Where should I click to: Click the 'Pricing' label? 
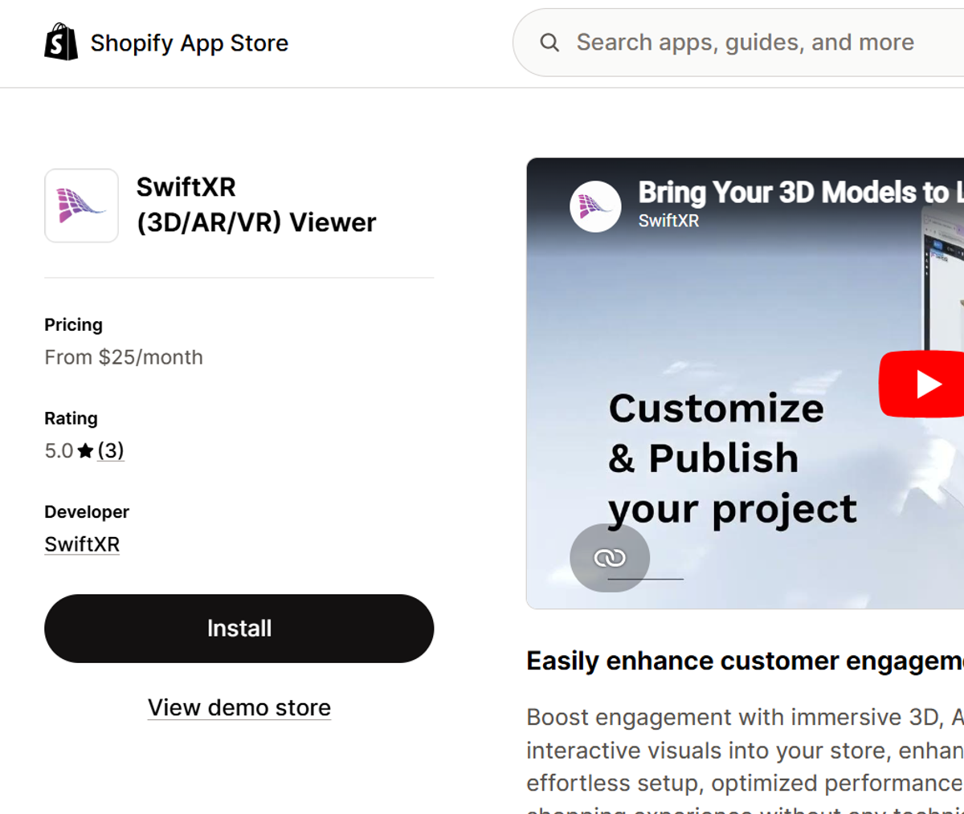(x=73, y=325)
